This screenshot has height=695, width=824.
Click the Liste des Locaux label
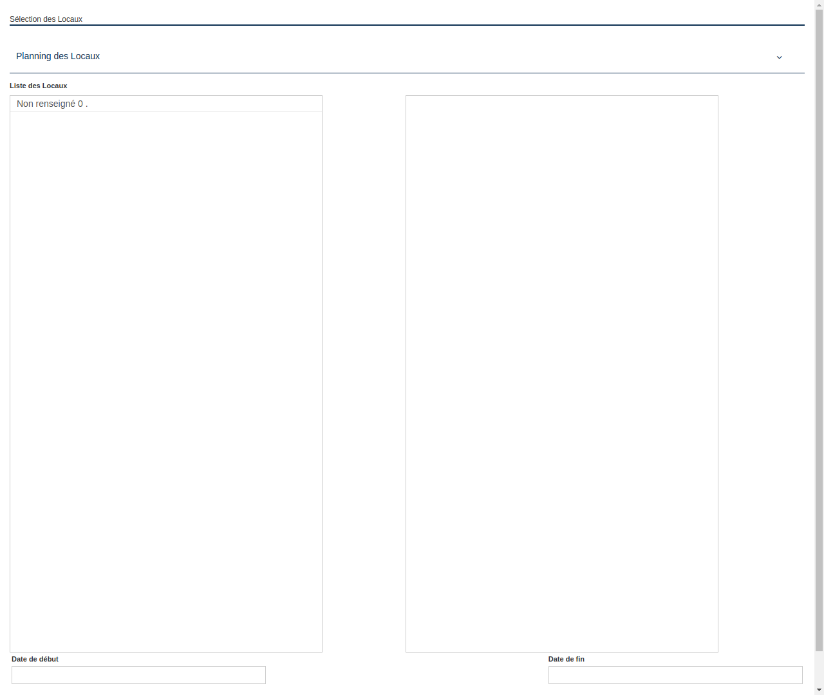(x=38, y=86)
